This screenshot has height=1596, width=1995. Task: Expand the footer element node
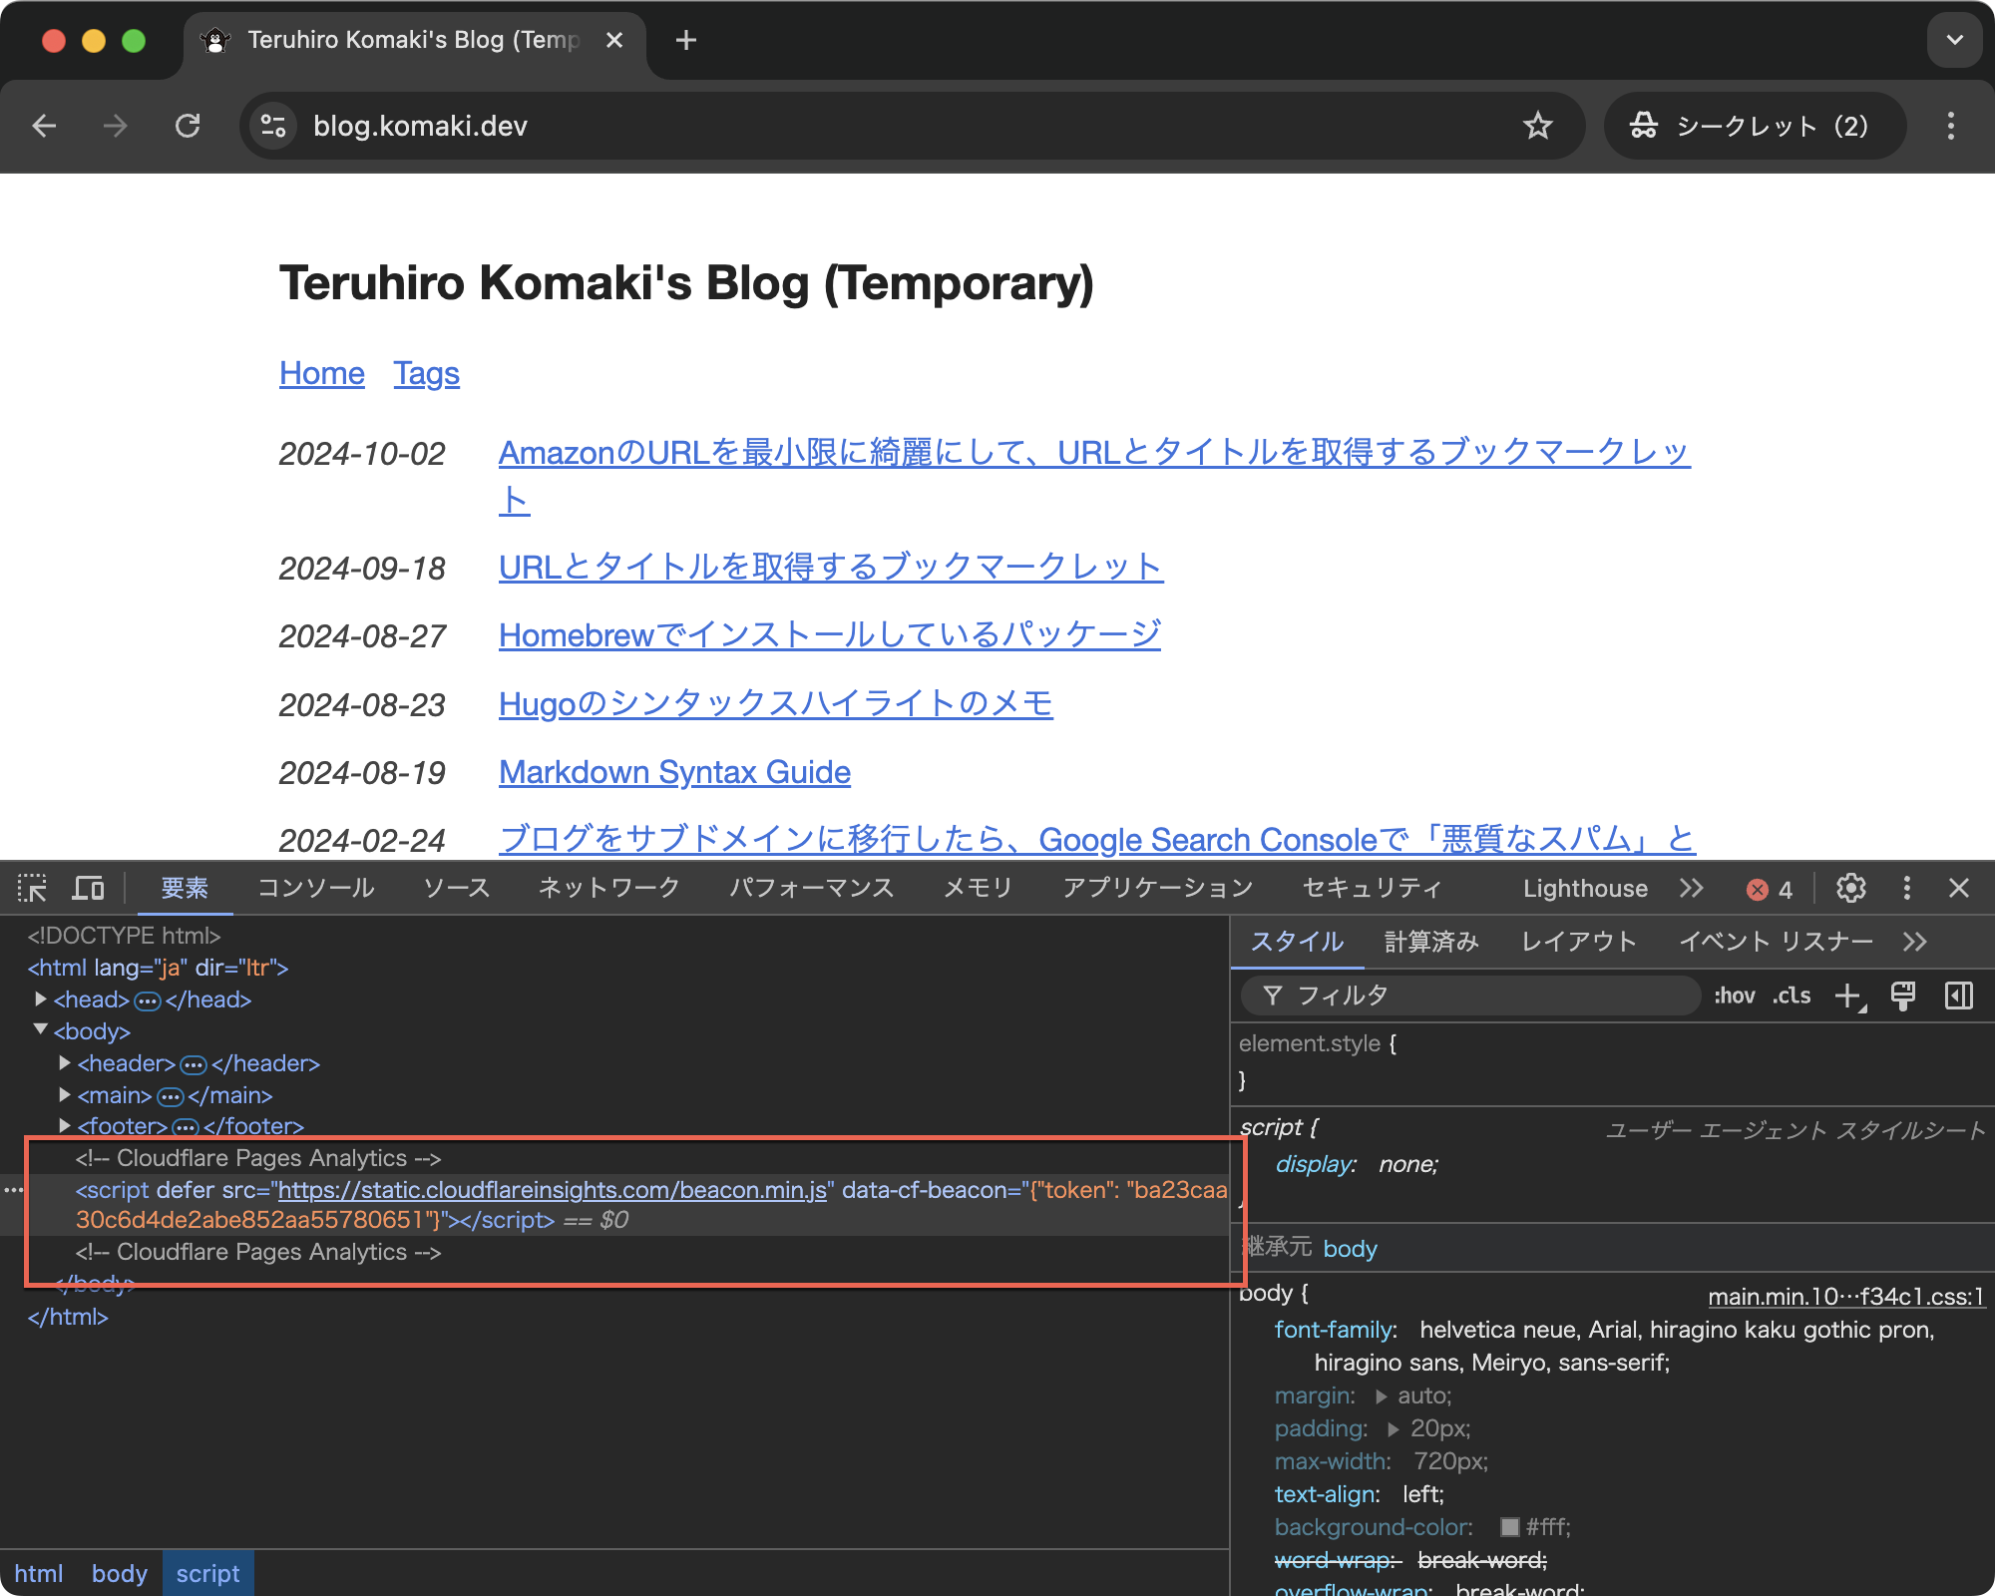(x=63, y=1126)
